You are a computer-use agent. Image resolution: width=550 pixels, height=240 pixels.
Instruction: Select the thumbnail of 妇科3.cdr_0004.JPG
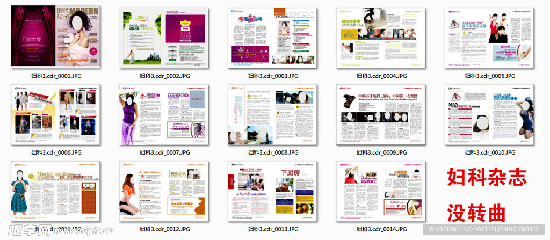[381, 37]
